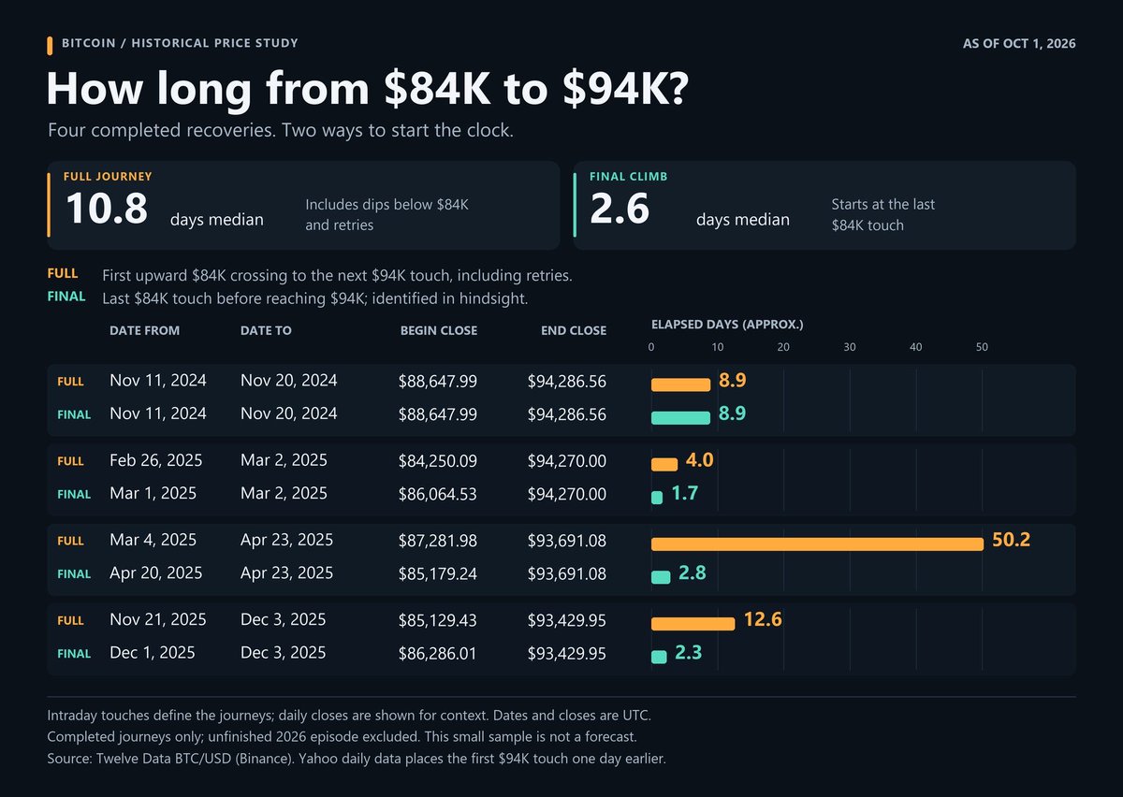This screenshot has width=1123, height=797.
Task: Click the "DATE TO" column header
Action: point(266,330)
